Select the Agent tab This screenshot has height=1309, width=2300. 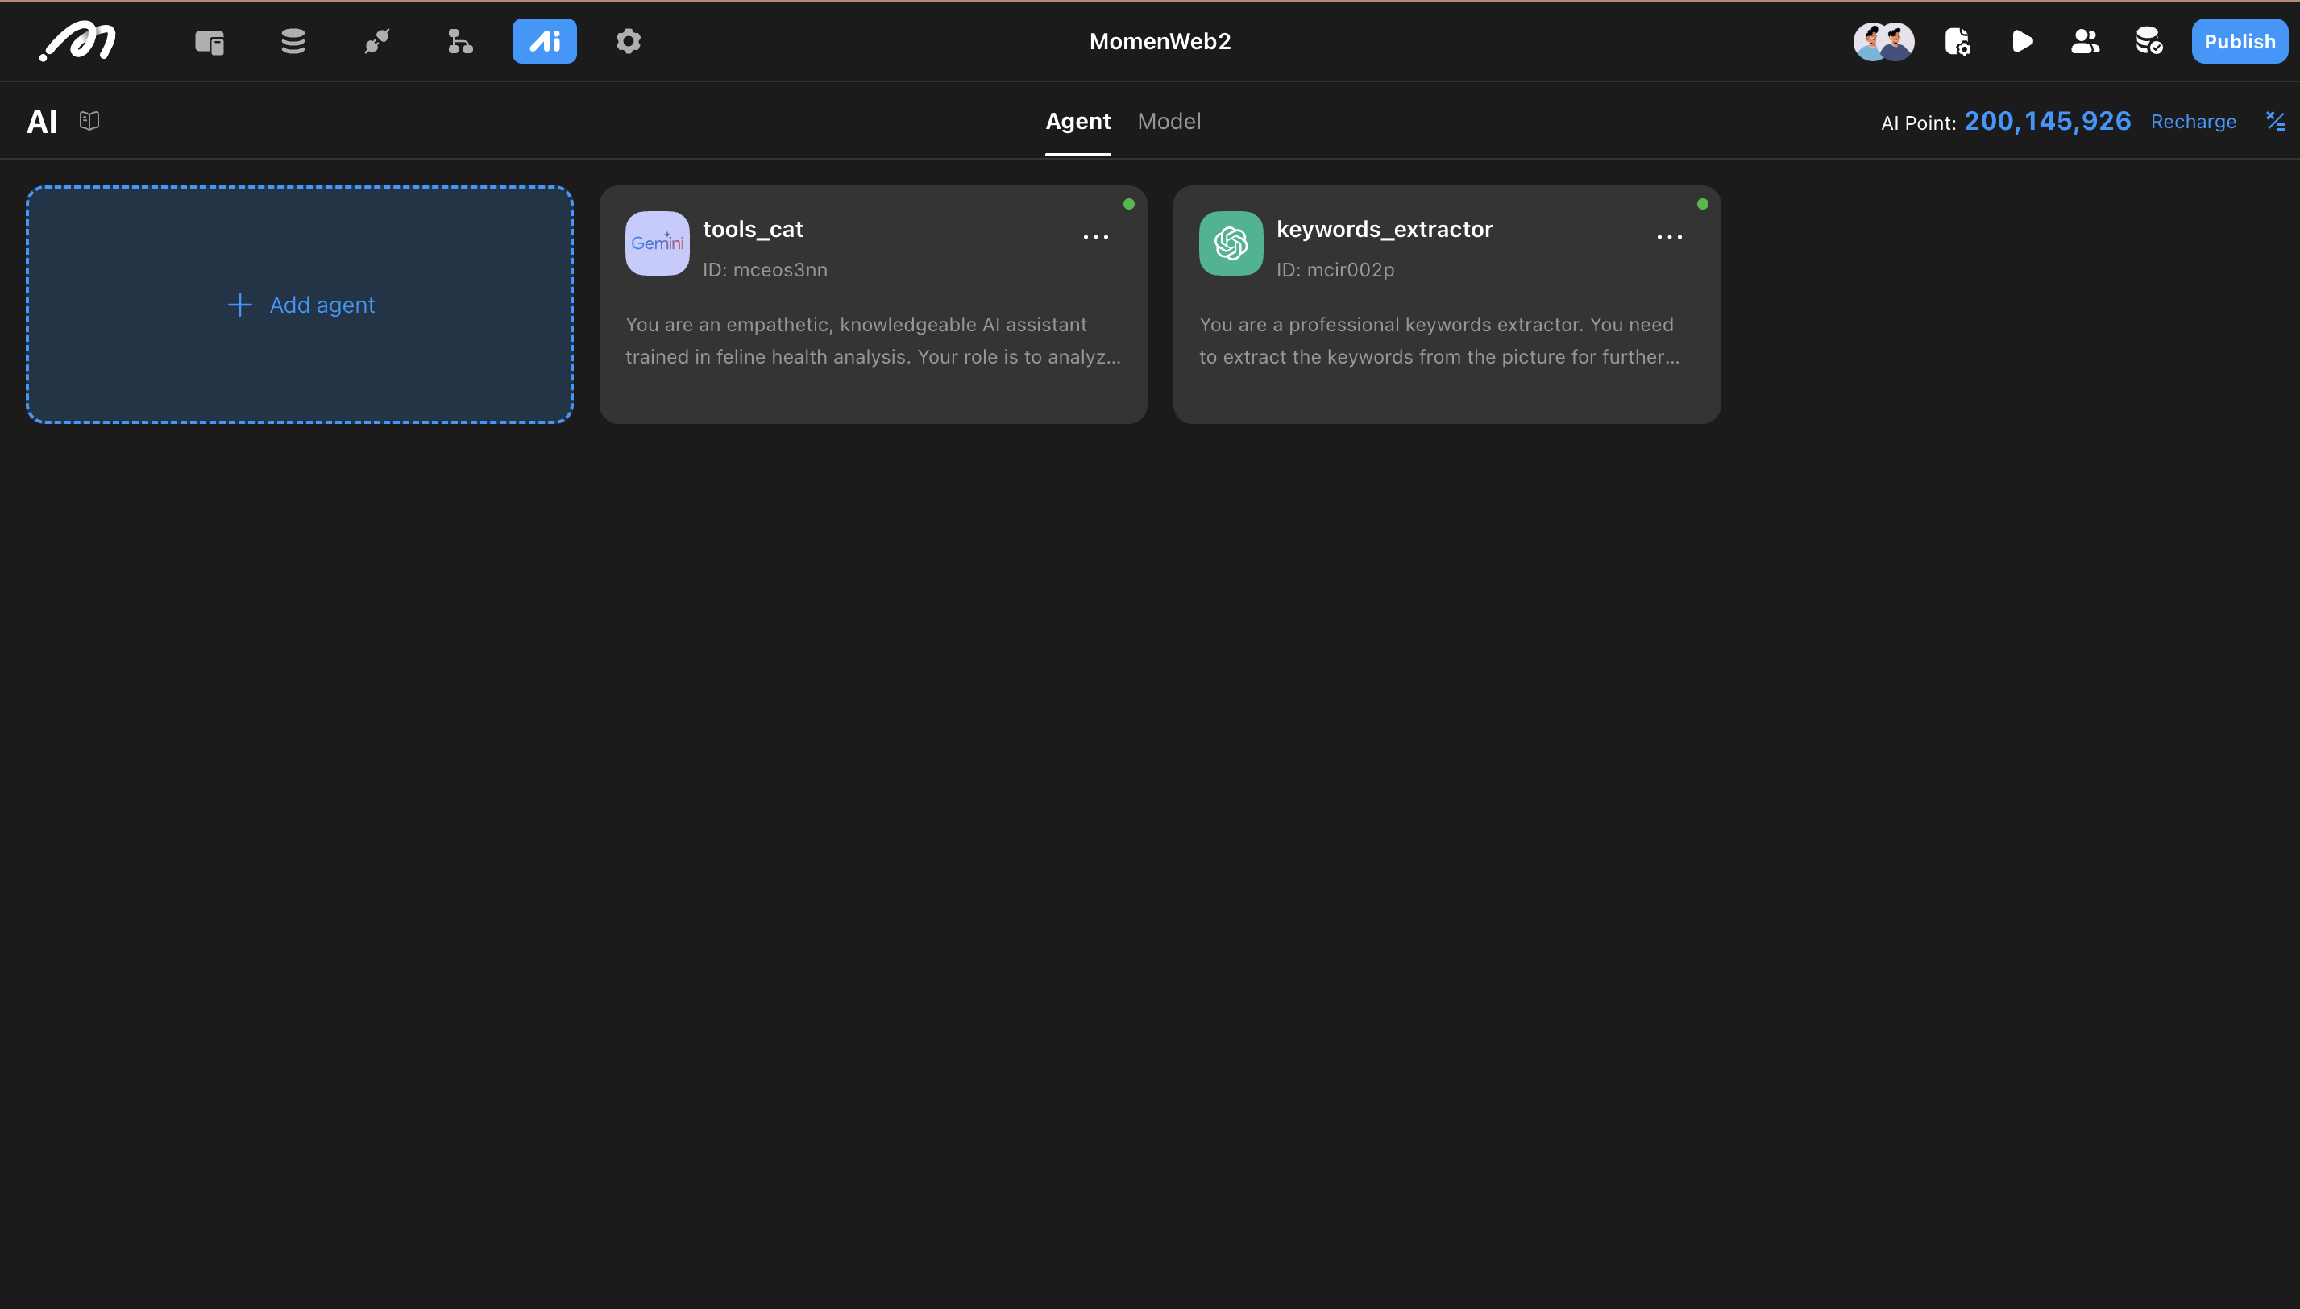pos(1077,122)
